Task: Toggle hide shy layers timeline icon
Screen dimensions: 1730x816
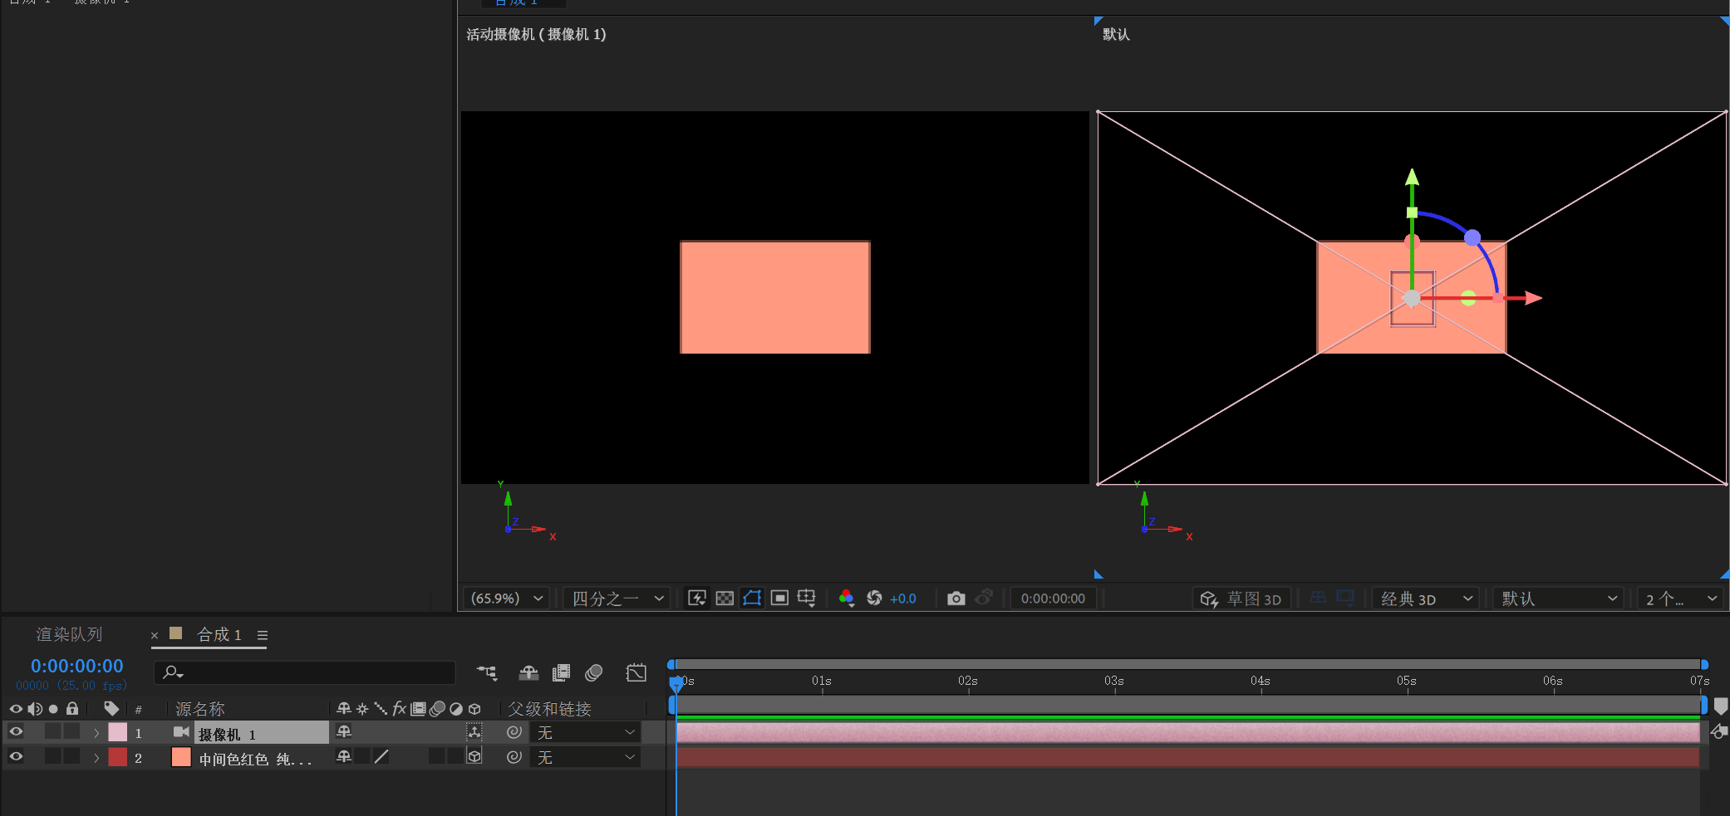Action: click(x=528, y=672)
